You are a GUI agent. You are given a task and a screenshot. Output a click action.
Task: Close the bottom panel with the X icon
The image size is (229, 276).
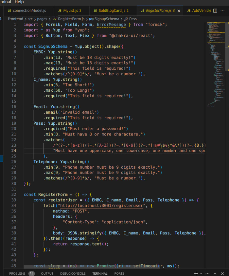[223, 273]
